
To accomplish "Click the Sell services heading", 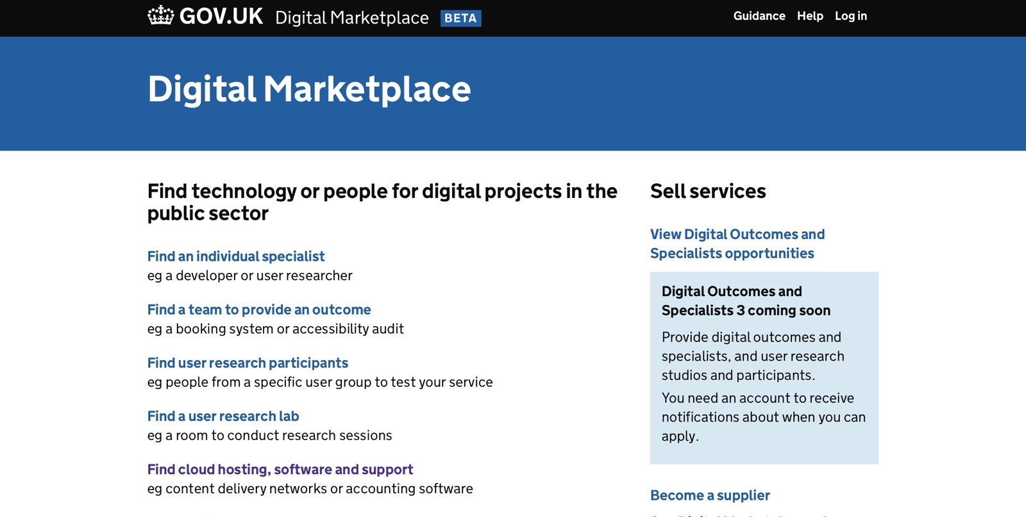I will click(708, 191).
